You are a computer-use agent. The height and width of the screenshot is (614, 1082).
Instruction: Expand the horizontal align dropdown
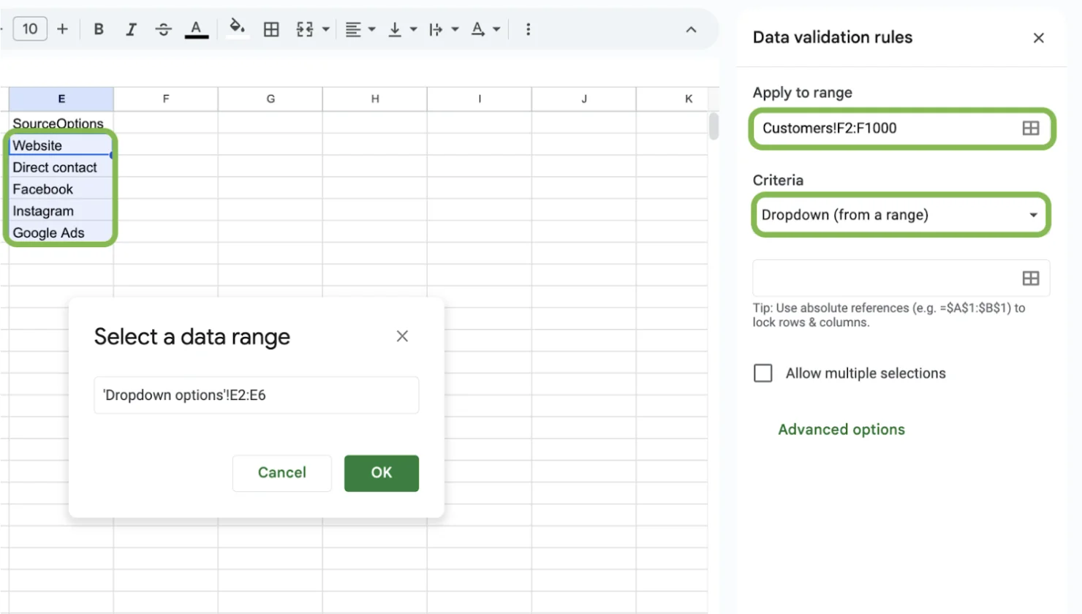pyautogui.click(x=371, y=29)
